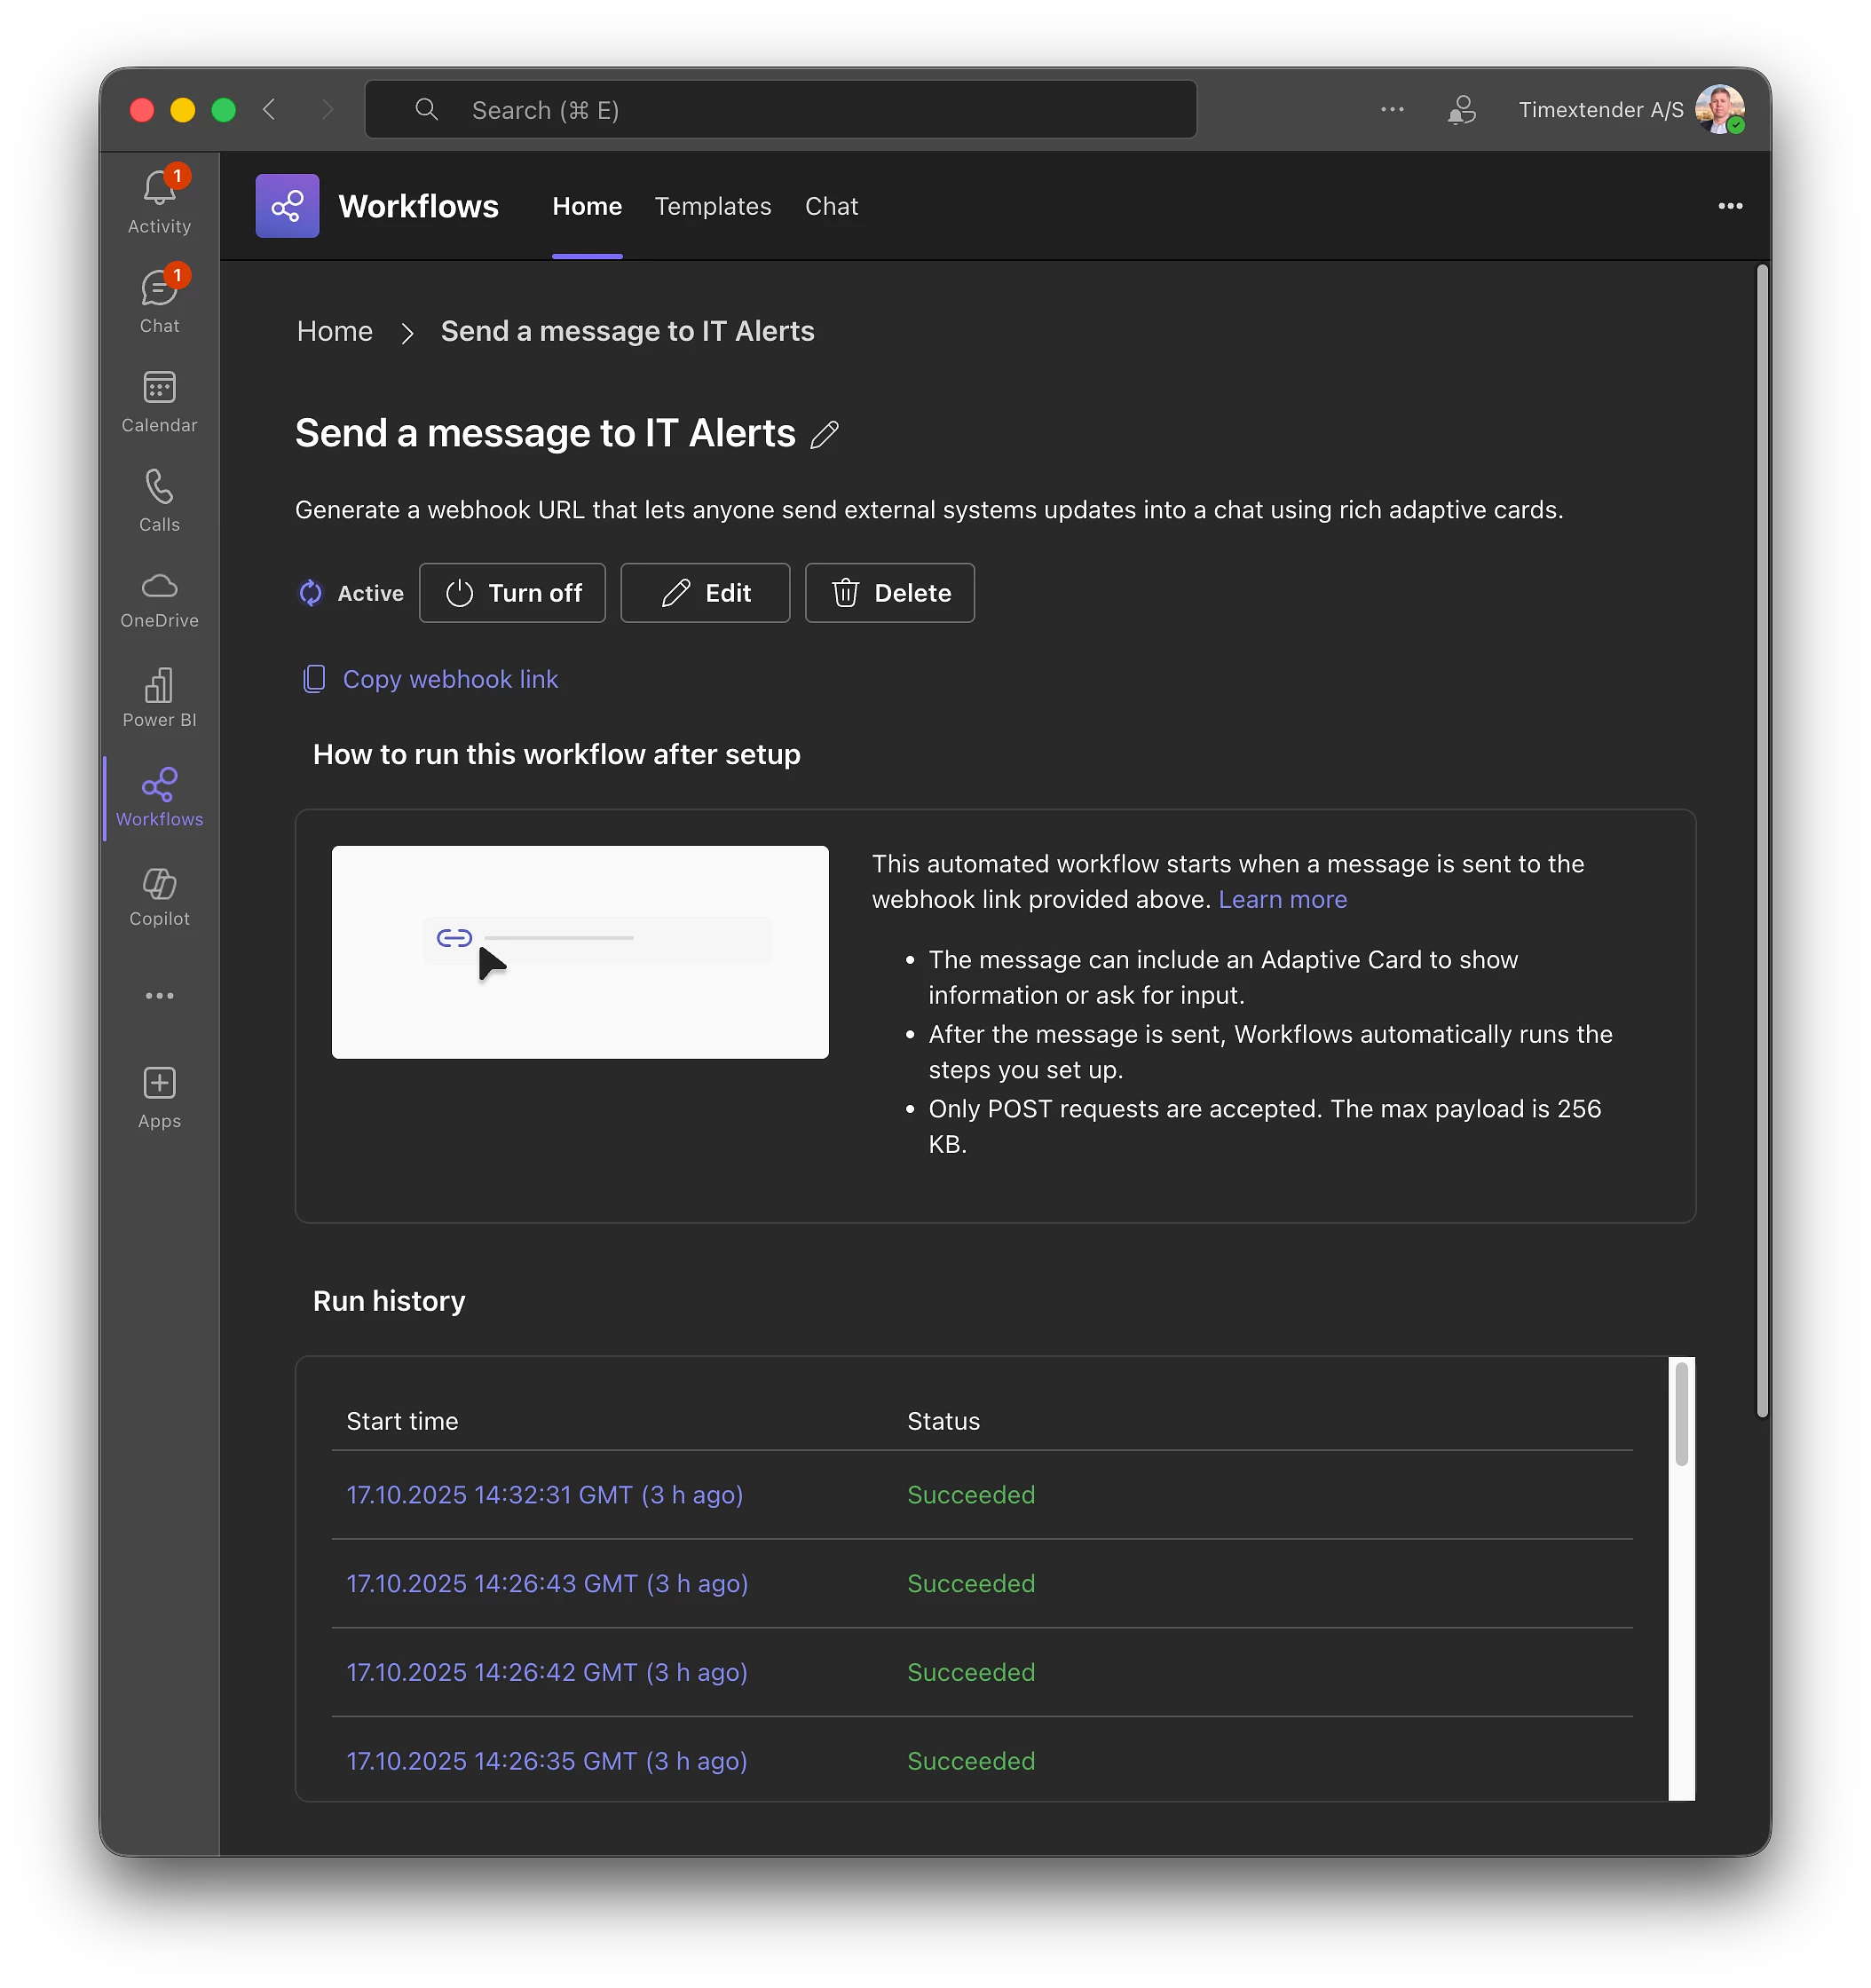Click the Home breadcrumb link
This screenshot has height=1988, width=1871.
click(334, 331)
